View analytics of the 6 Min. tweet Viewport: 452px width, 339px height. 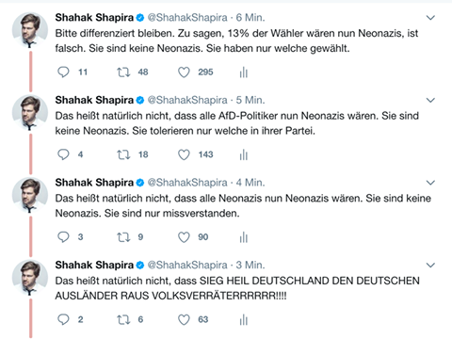click(x=244, y=73)
